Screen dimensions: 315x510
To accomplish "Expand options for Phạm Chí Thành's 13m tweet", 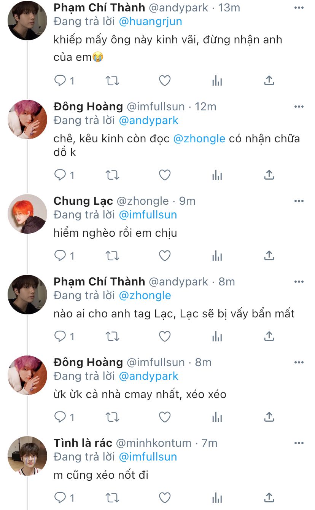I will click(299, 8).
